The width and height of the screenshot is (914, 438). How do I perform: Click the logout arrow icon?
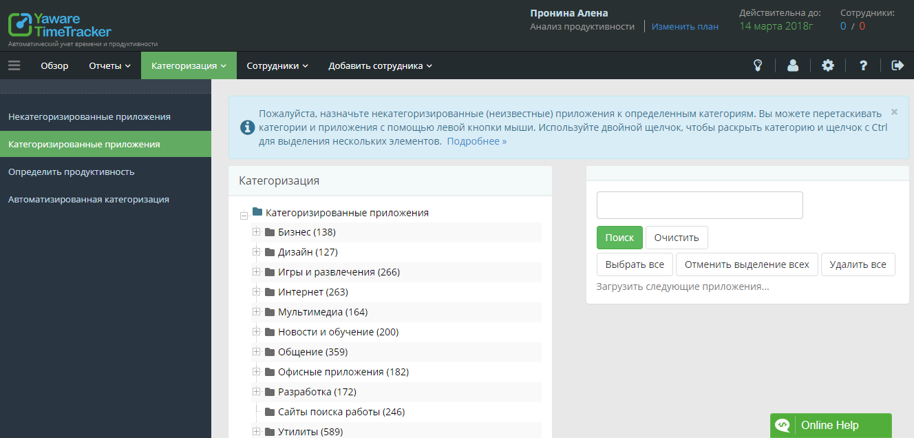897,65
